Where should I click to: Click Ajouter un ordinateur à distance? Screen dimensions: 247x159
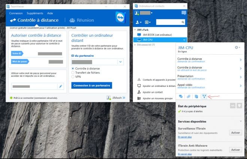tap(156, 86)
